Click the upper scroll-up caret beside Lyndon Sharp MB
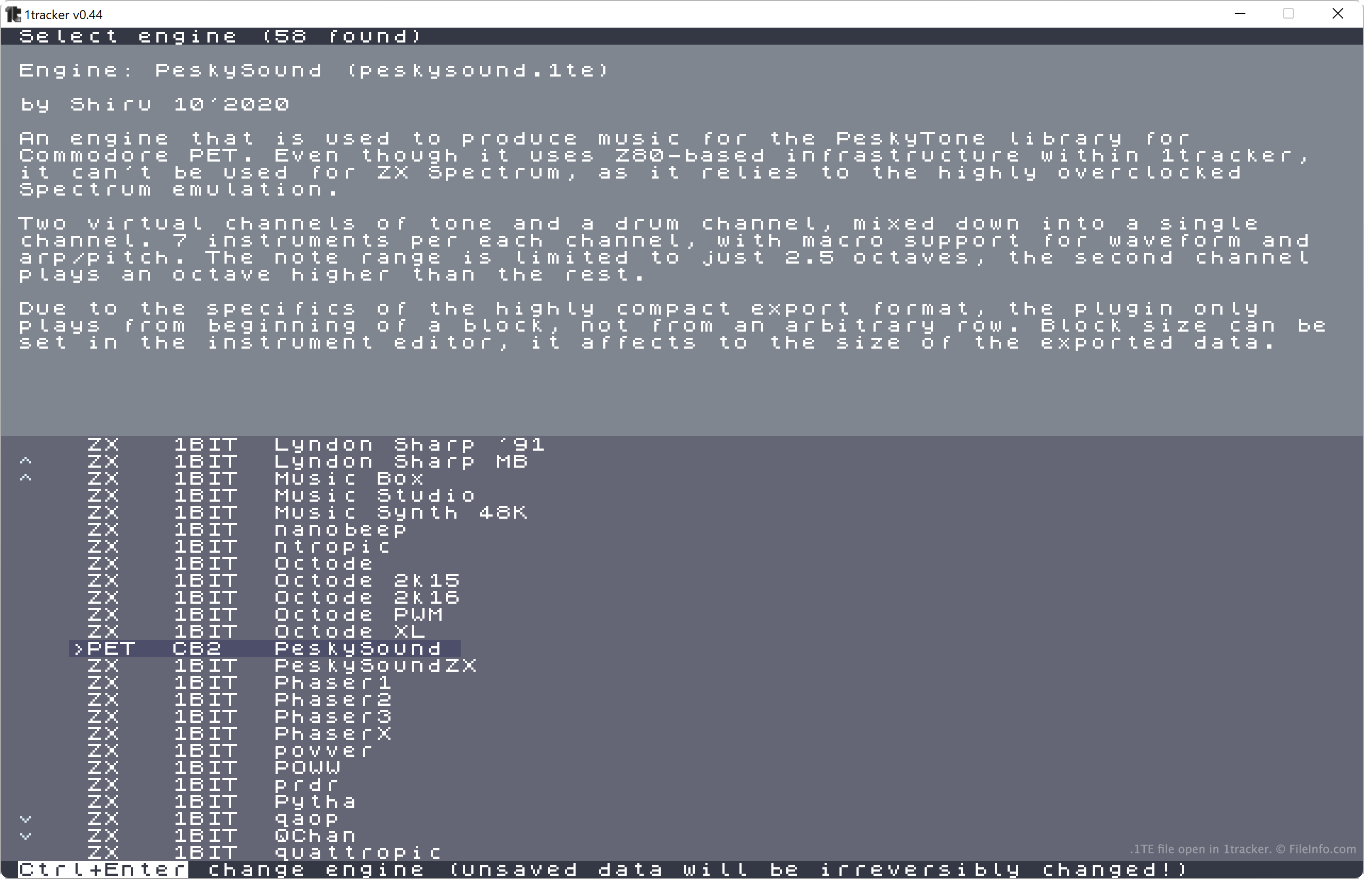The image size is (1364, 879). [x=25, y=461]
